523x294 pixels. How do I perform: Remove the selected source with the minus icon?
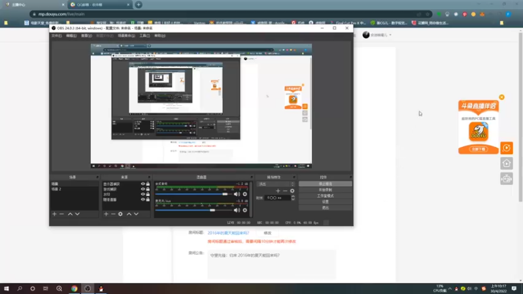pos(113,214)
